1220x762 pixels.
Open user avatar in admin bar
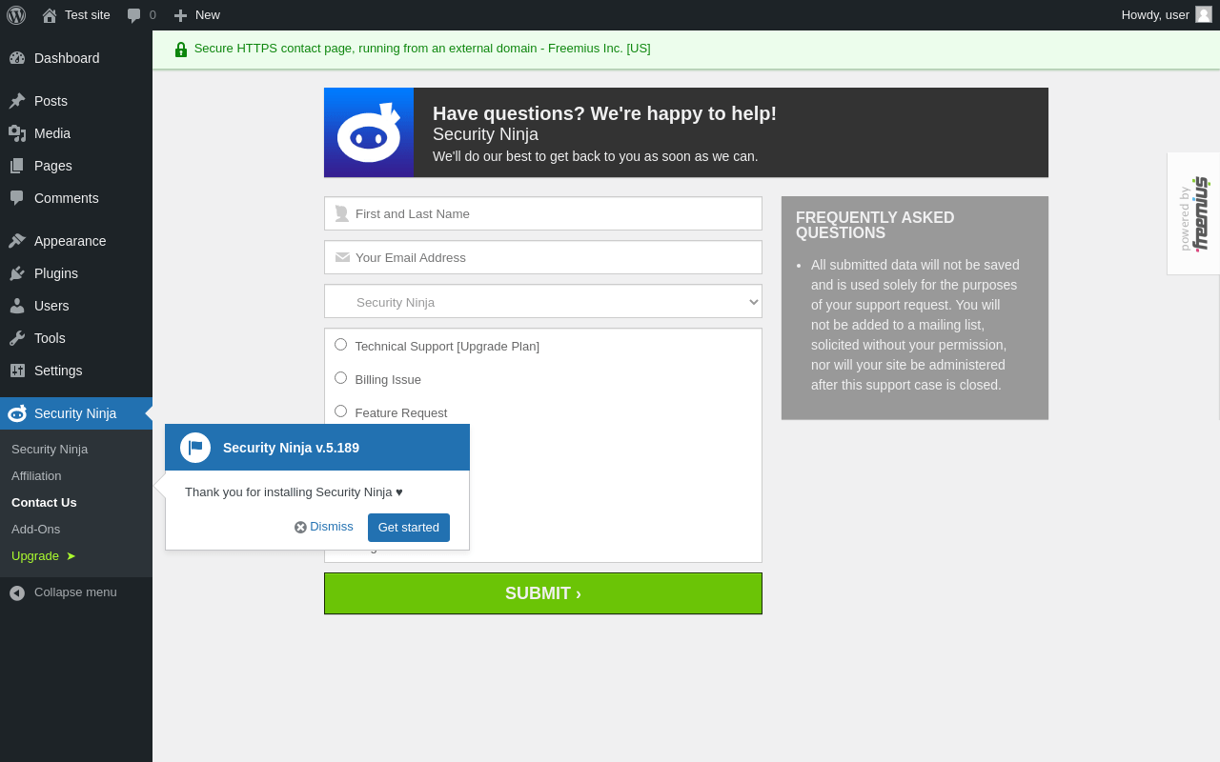(1204, 14)
